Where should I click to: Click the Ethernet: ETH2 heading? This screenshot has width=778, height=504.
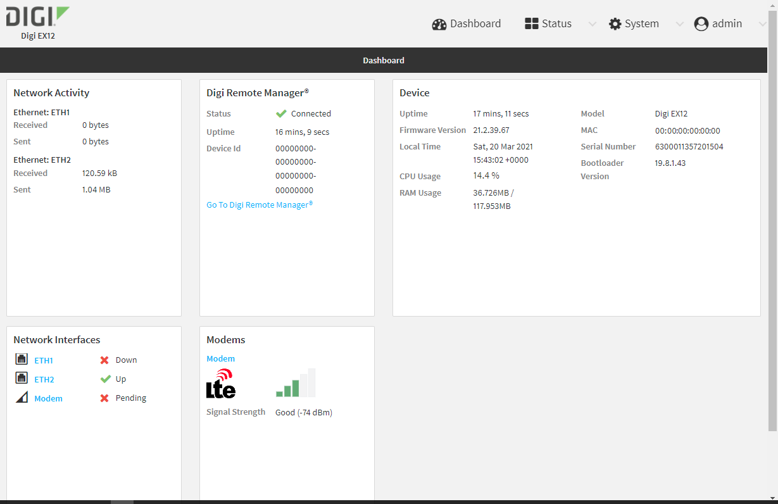[42, 160]
